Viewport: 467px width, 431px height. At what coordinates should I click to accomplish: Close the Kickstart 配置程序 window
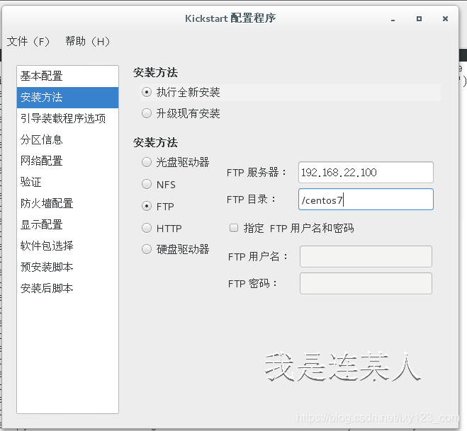click(x=445, y=18)
